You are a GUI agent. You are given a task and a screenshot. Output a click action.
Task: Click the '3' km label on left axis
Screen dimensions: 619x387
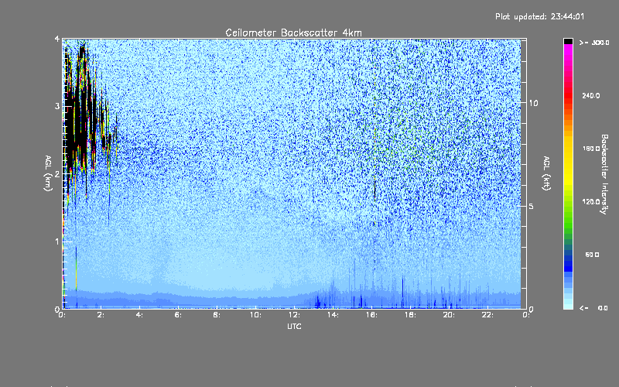(57, 106)
